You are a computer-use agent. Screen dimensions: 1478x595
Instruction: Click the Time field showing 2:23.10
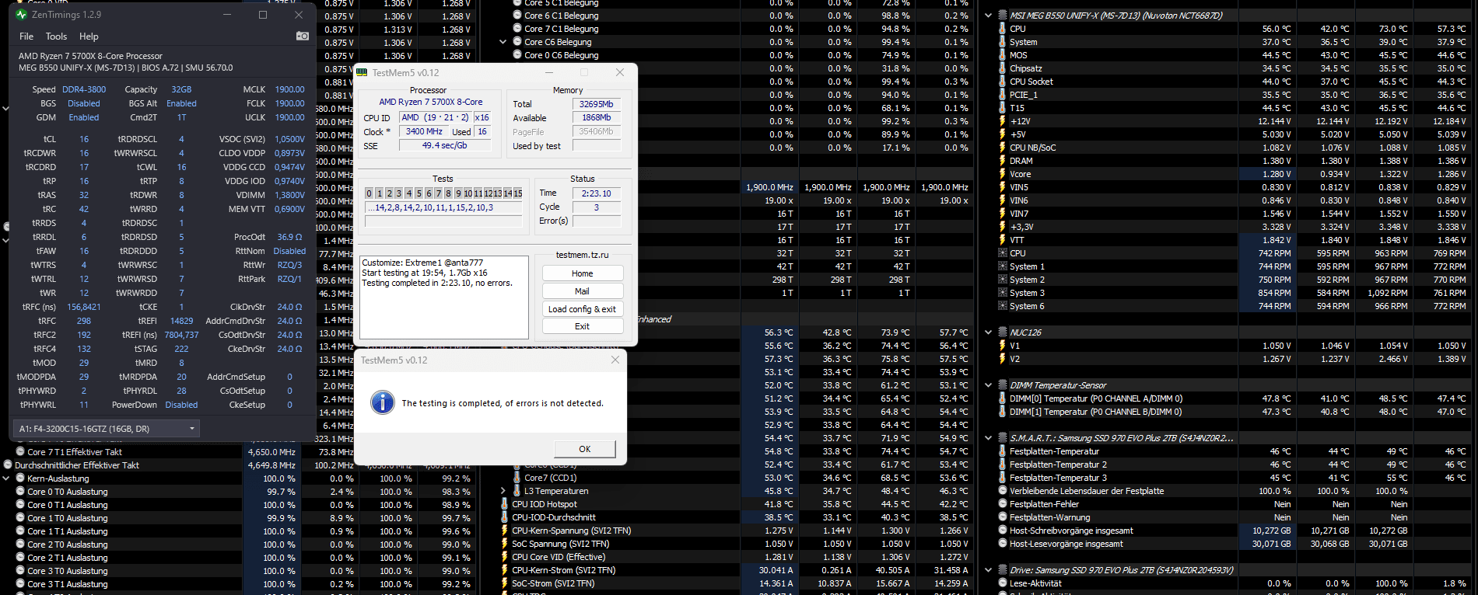pos(597,193)
